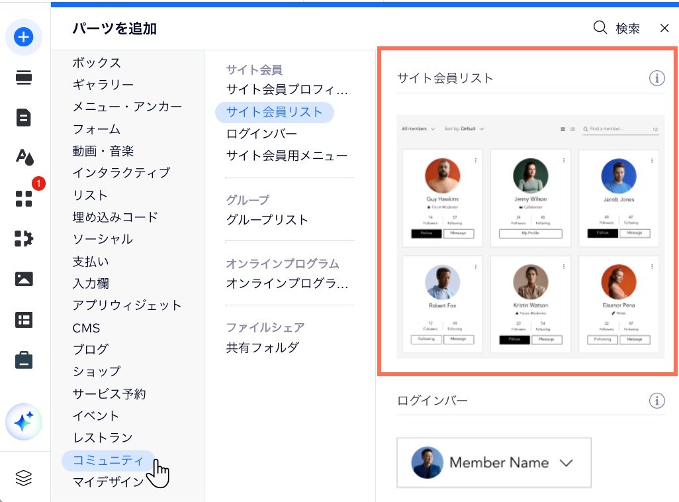The height and width of the screenshot is (502, 679).
Task: Click the blue Add (+) icon in the sidebar
Action: [x=24, y=37]
